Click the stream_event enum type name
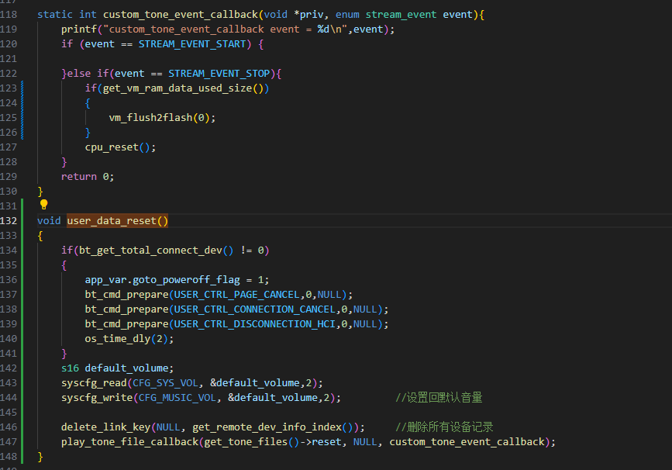 pyautogui.click(x=401, y=15)
